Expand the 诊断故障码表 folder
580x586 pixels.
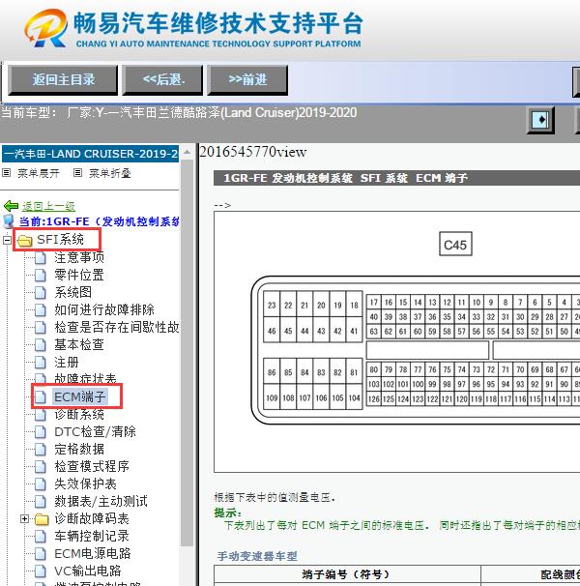coord(25,518)
